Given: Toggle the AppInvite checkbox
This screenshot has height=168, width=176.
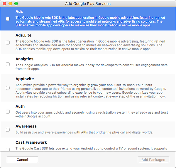Looking at the screenshot, I should point(8,88).
